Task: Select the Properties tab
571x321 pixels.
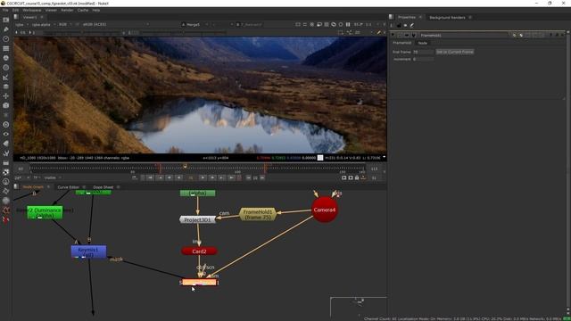Action: tap(407, 18)
